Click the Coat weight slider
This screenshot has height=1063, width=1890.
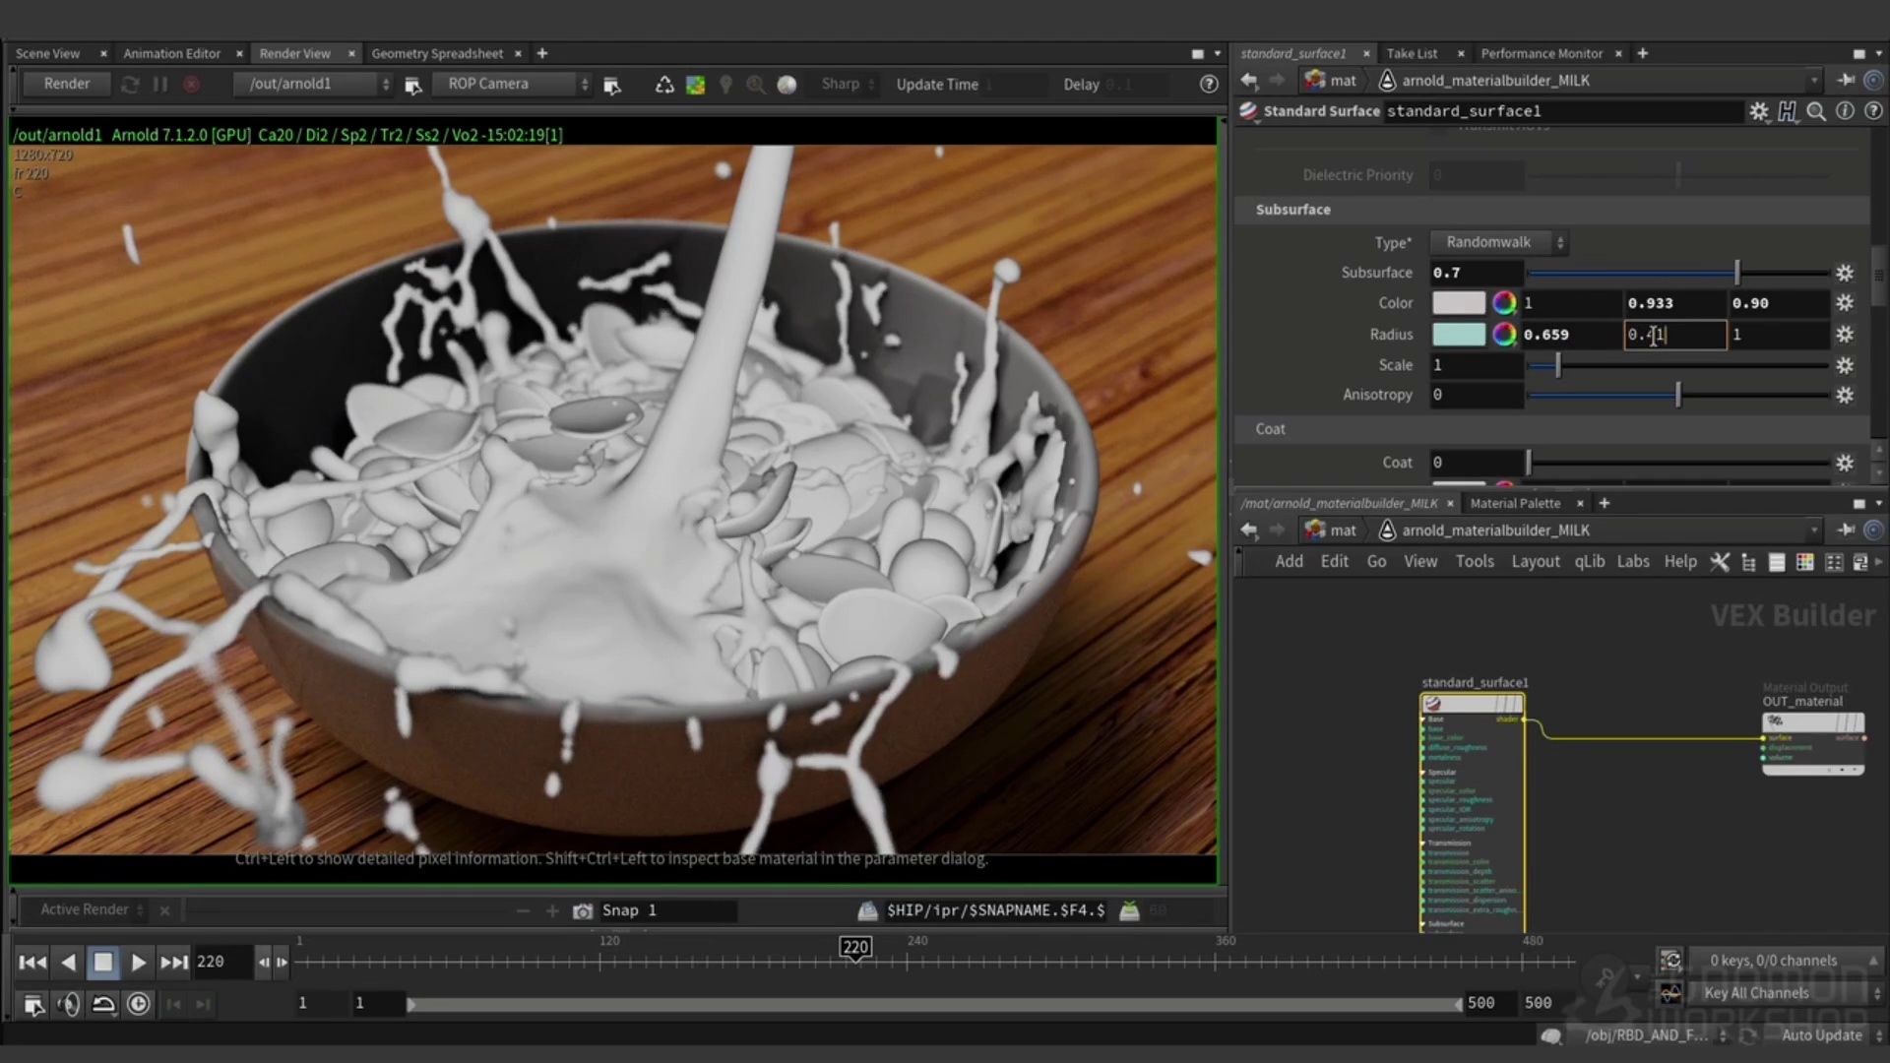[x=1678, y=463]
